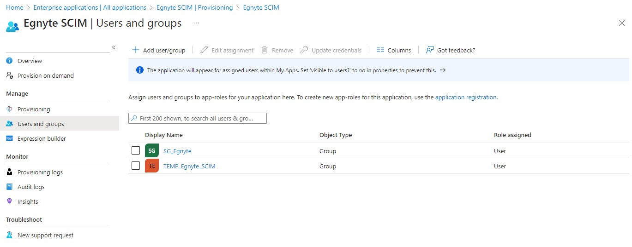Open the Insights page
This screenshot has width=632, height=247.
coord(28,201)
